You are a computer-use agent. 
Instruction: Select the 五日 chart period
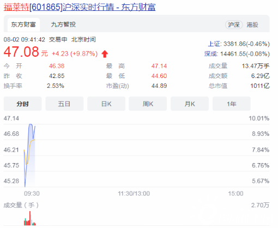tap(64, 104)
